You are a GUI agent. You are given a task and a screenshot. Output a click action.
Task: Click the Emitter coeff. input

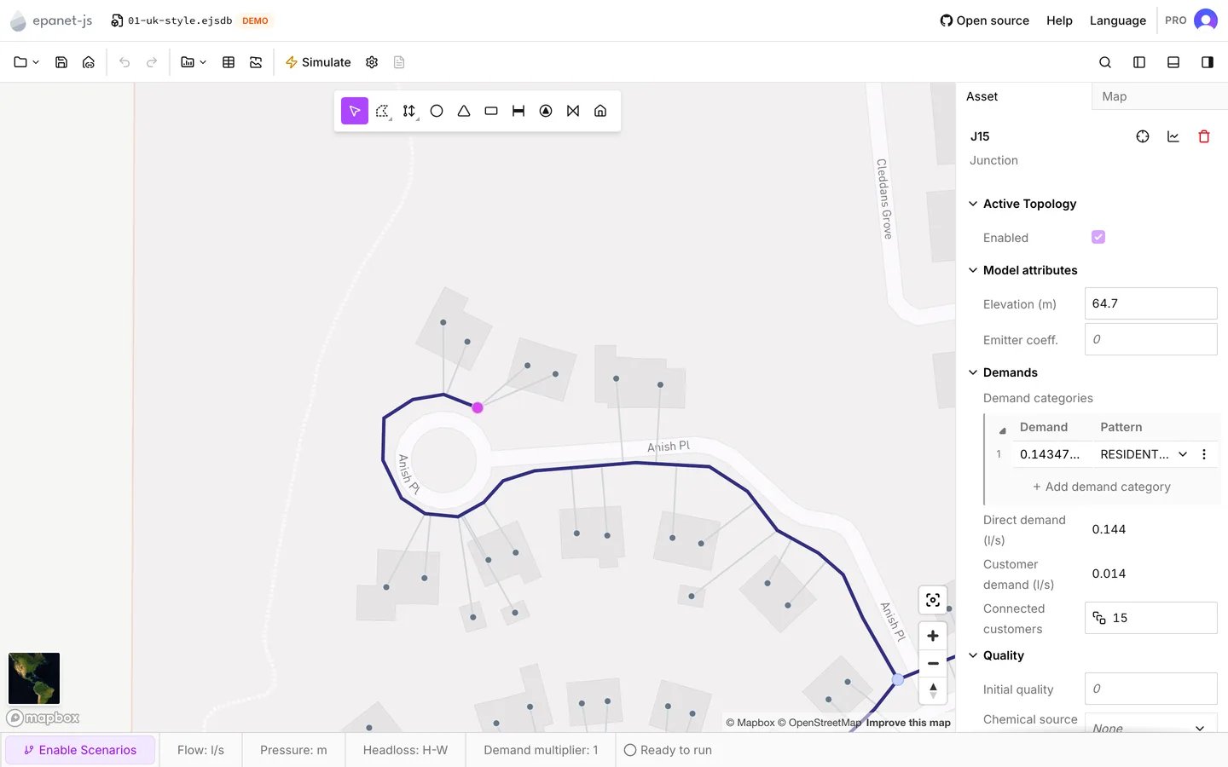pos(1150,339)
